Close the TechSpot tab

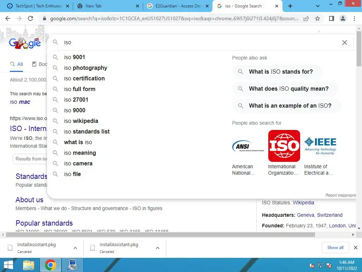tap(68, 6)
